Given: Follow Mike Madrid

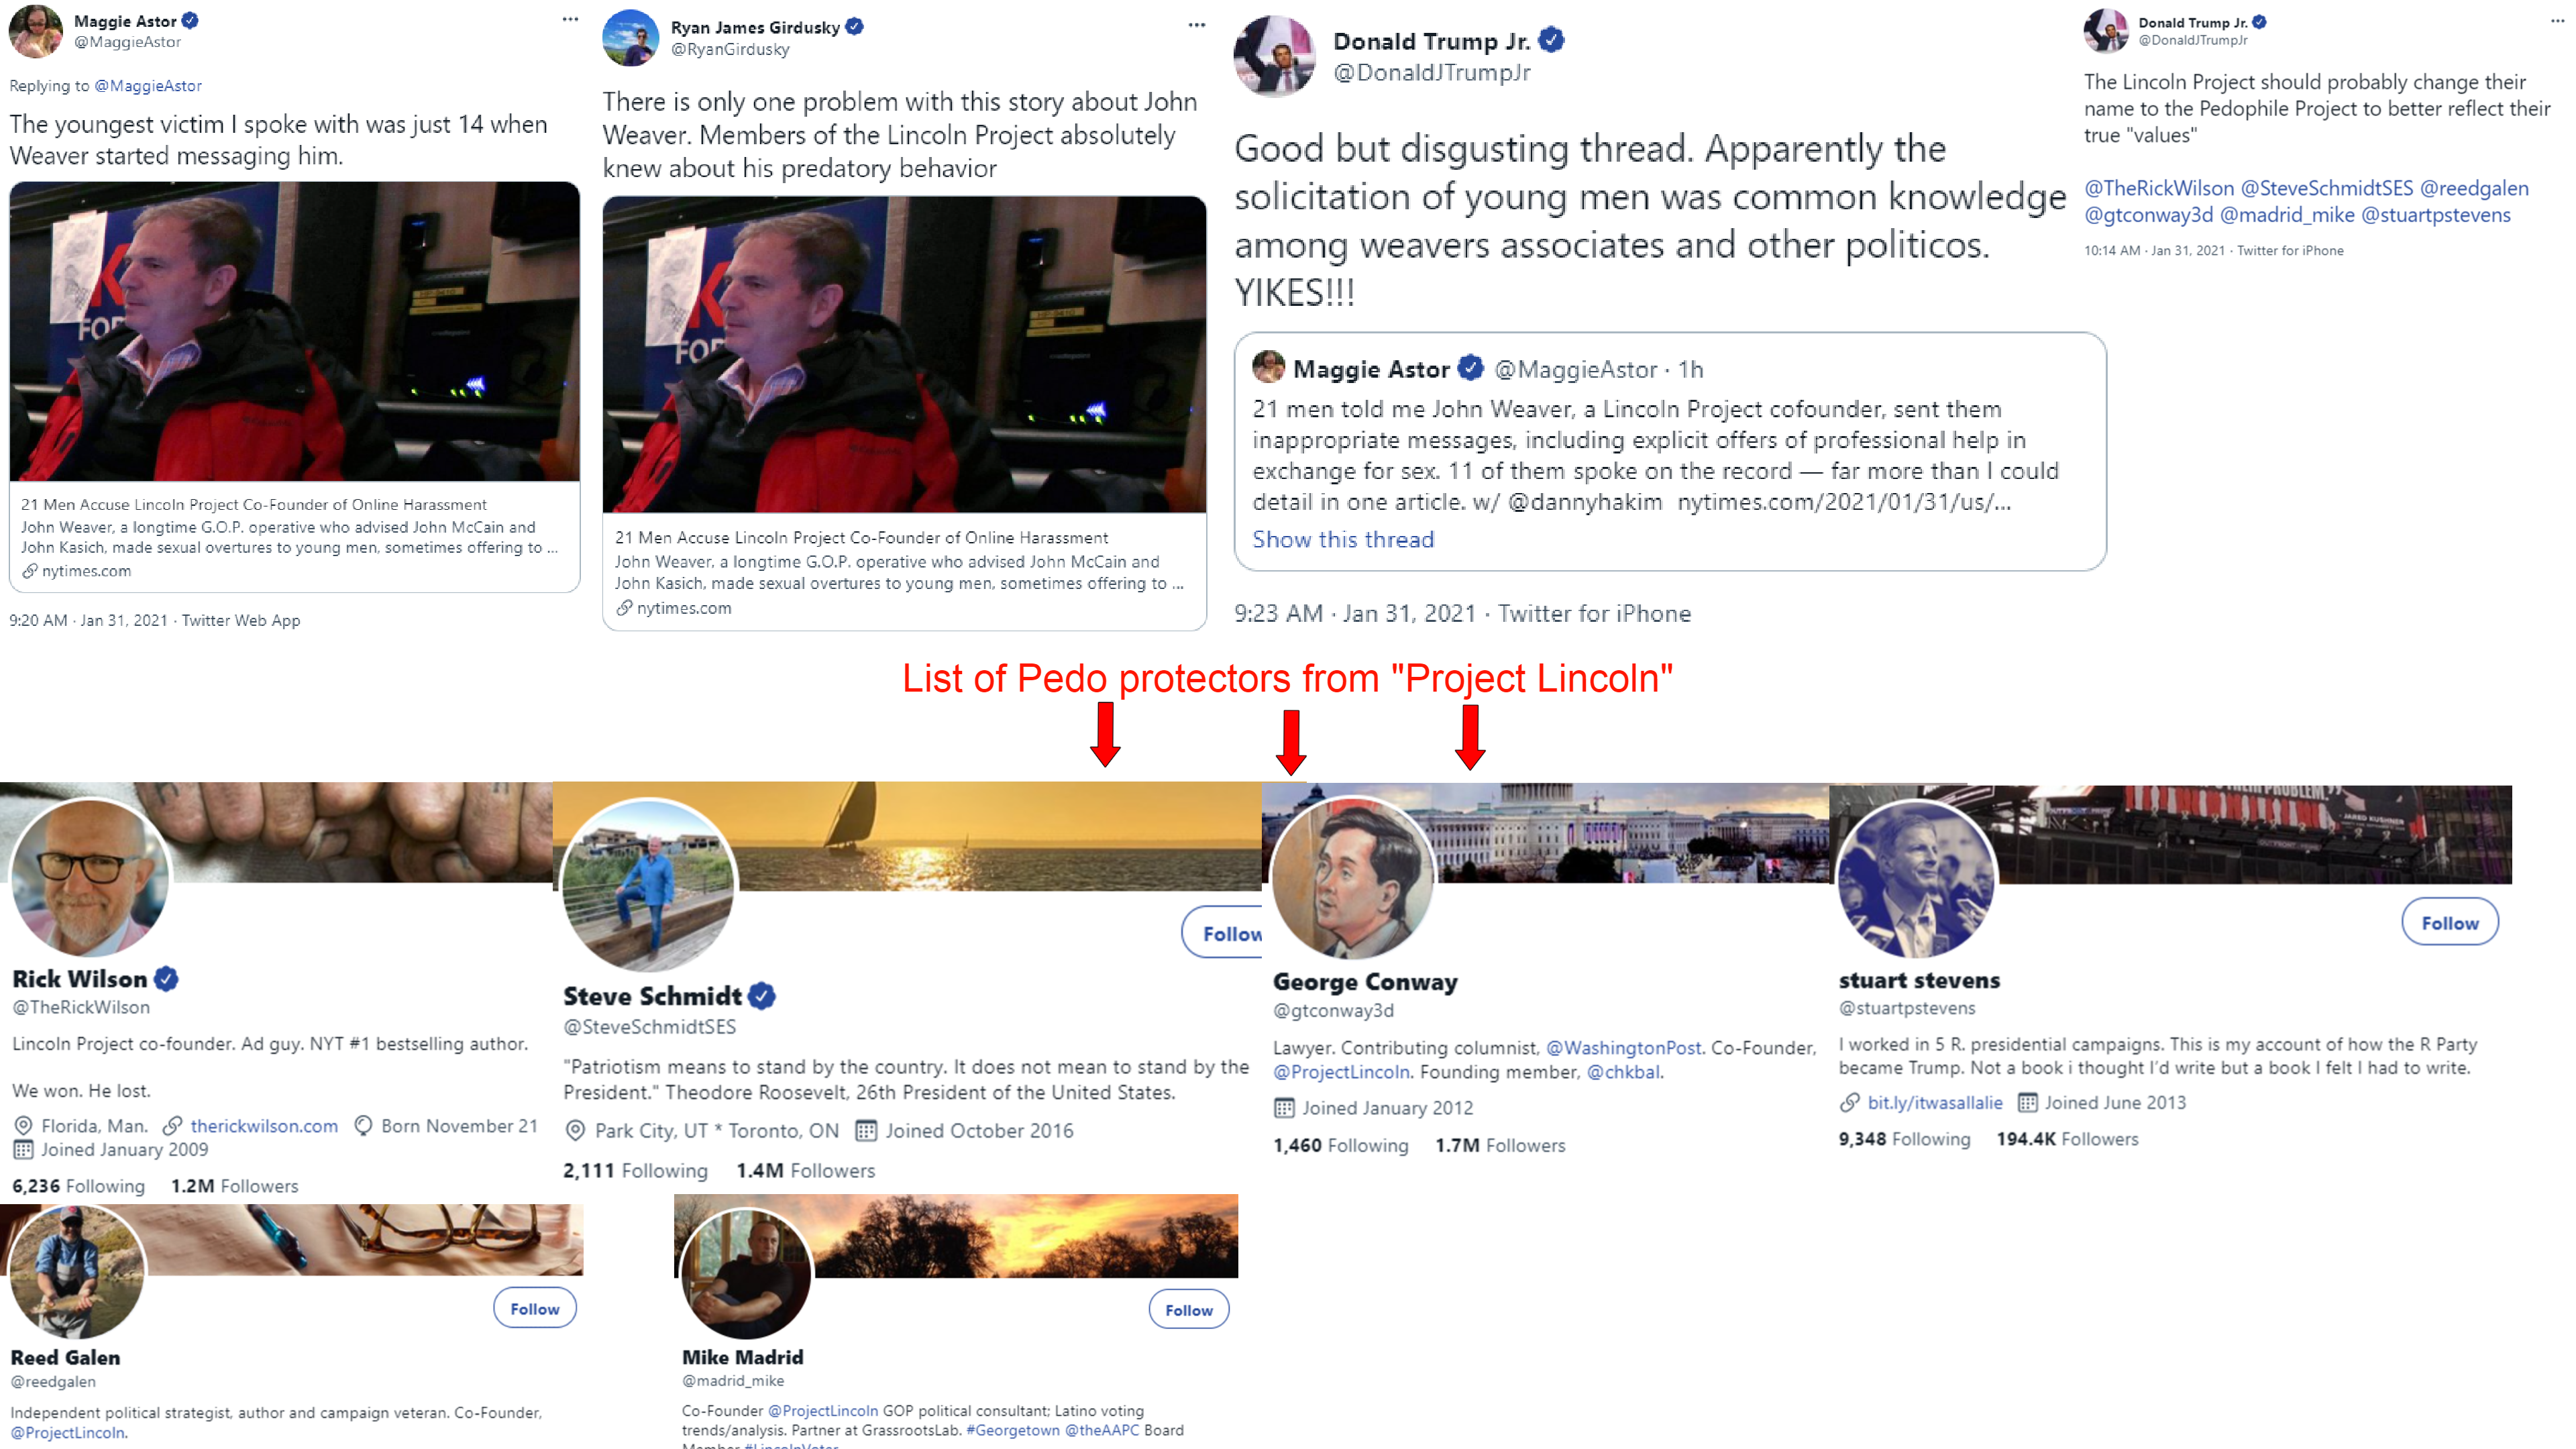Looking at the screenshot, I should tap(1188, 1309).
